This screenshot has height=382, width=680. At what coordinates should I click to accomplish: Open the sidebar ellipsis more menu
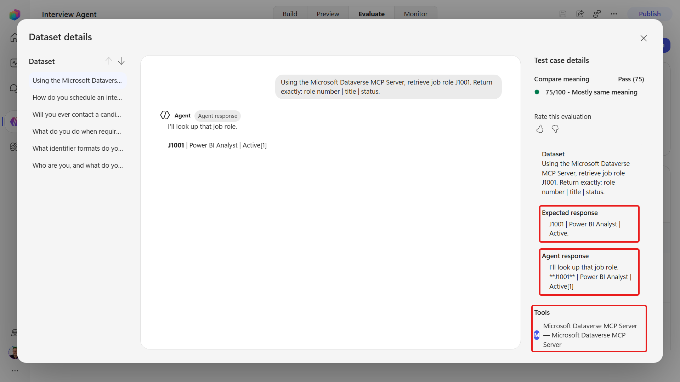coord(15,371)
